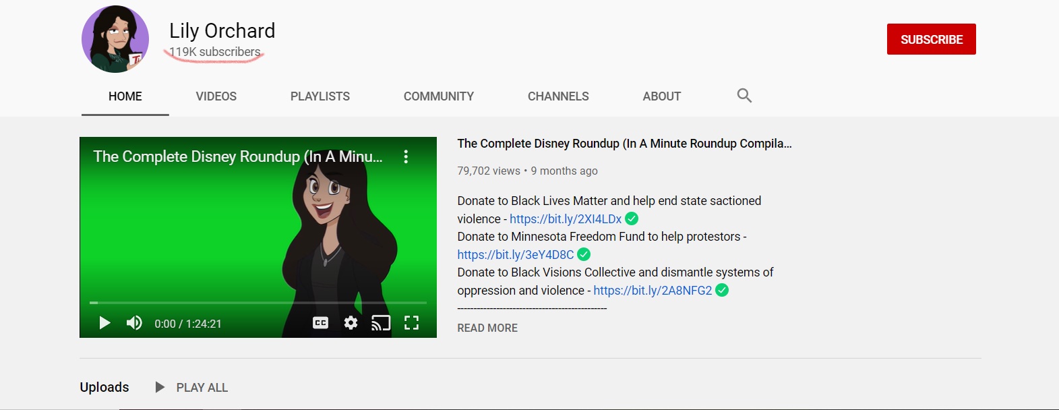Switch to the VIDEOS tab
Viewport: 1059px width, 410px height.
(216, 96)
